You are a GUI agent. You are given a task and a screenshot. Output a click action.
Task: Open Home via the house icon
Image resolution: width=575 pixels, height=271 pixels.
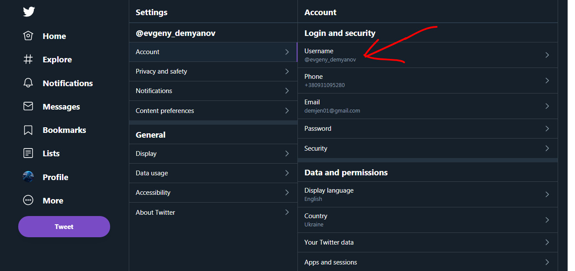(28, 36)
